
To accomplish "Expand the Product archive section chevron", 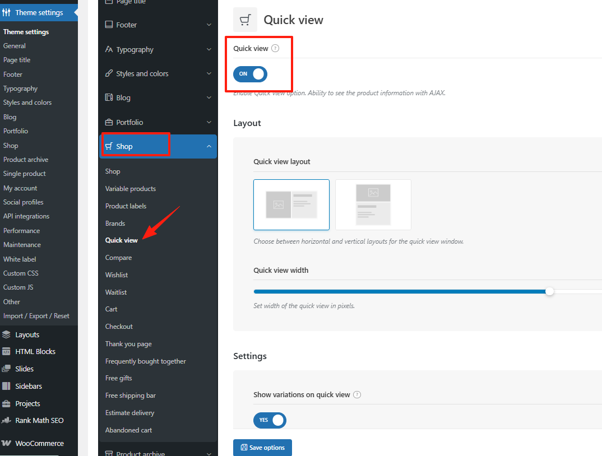I will pyautogui.click(x=209, y=453).
